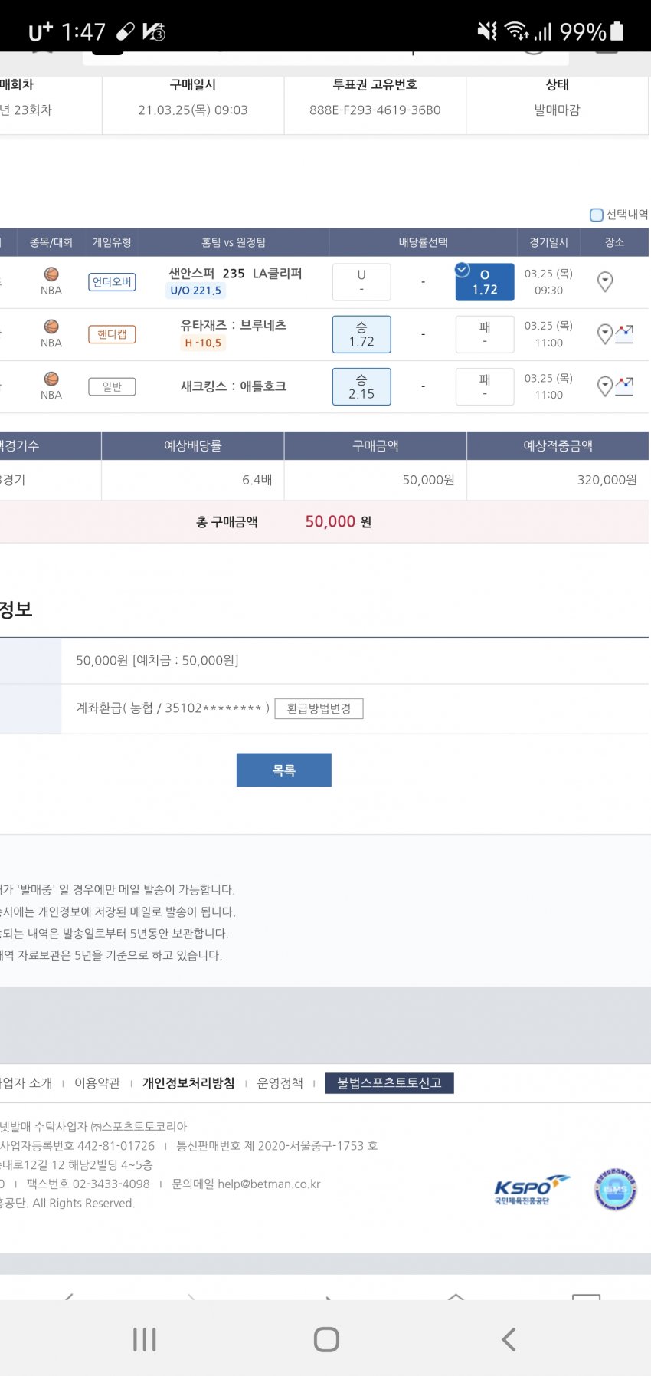Tap location pin for Kings vs Hawks game
Viewport: 651px width, 1376px height.
[604, 386]
